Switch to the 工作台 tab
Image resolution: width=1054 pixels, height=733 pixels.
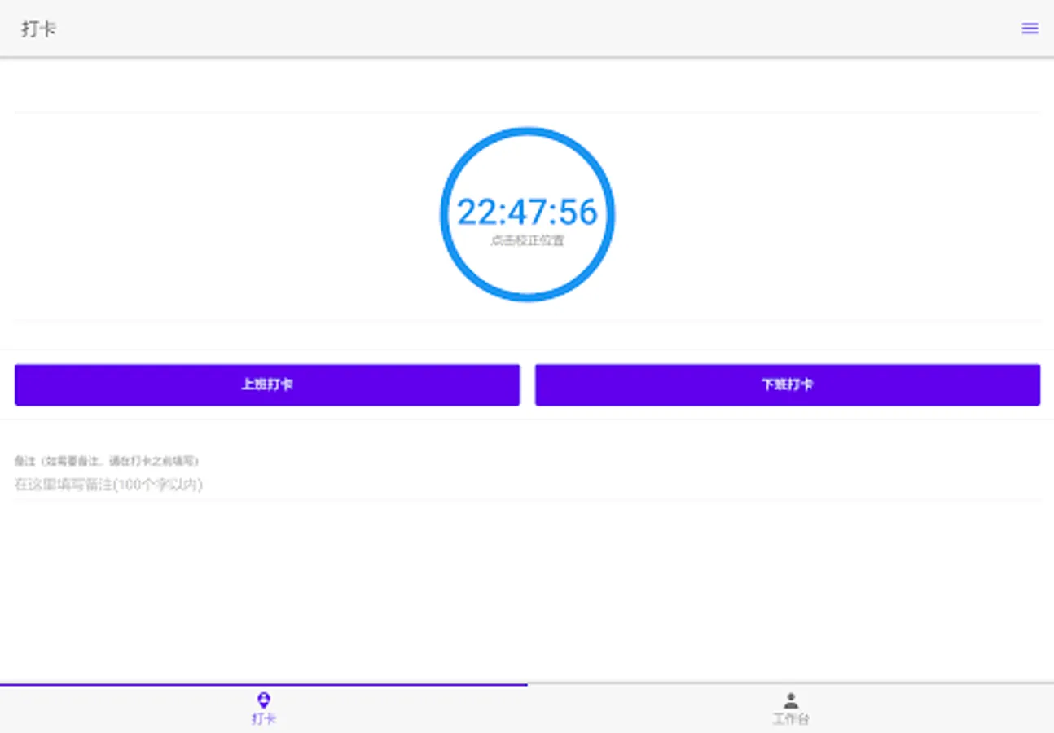789,709
